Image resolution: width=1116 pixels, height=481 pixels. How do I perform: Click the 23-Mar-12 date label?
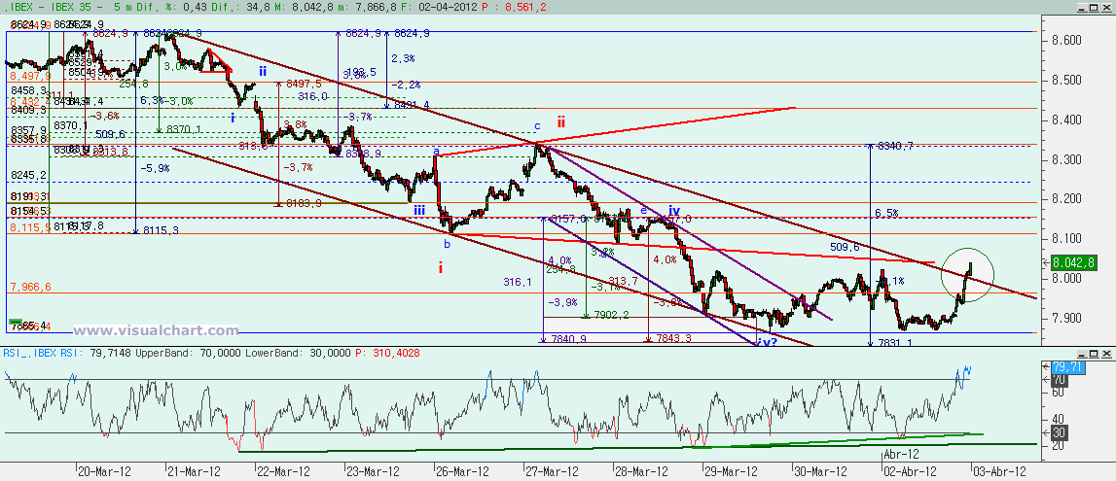pyautogui.click(x=373, y=471)
